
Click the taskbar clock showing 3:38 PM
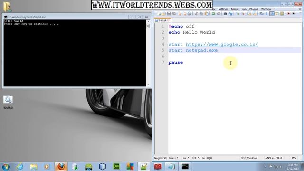point(292,167)
